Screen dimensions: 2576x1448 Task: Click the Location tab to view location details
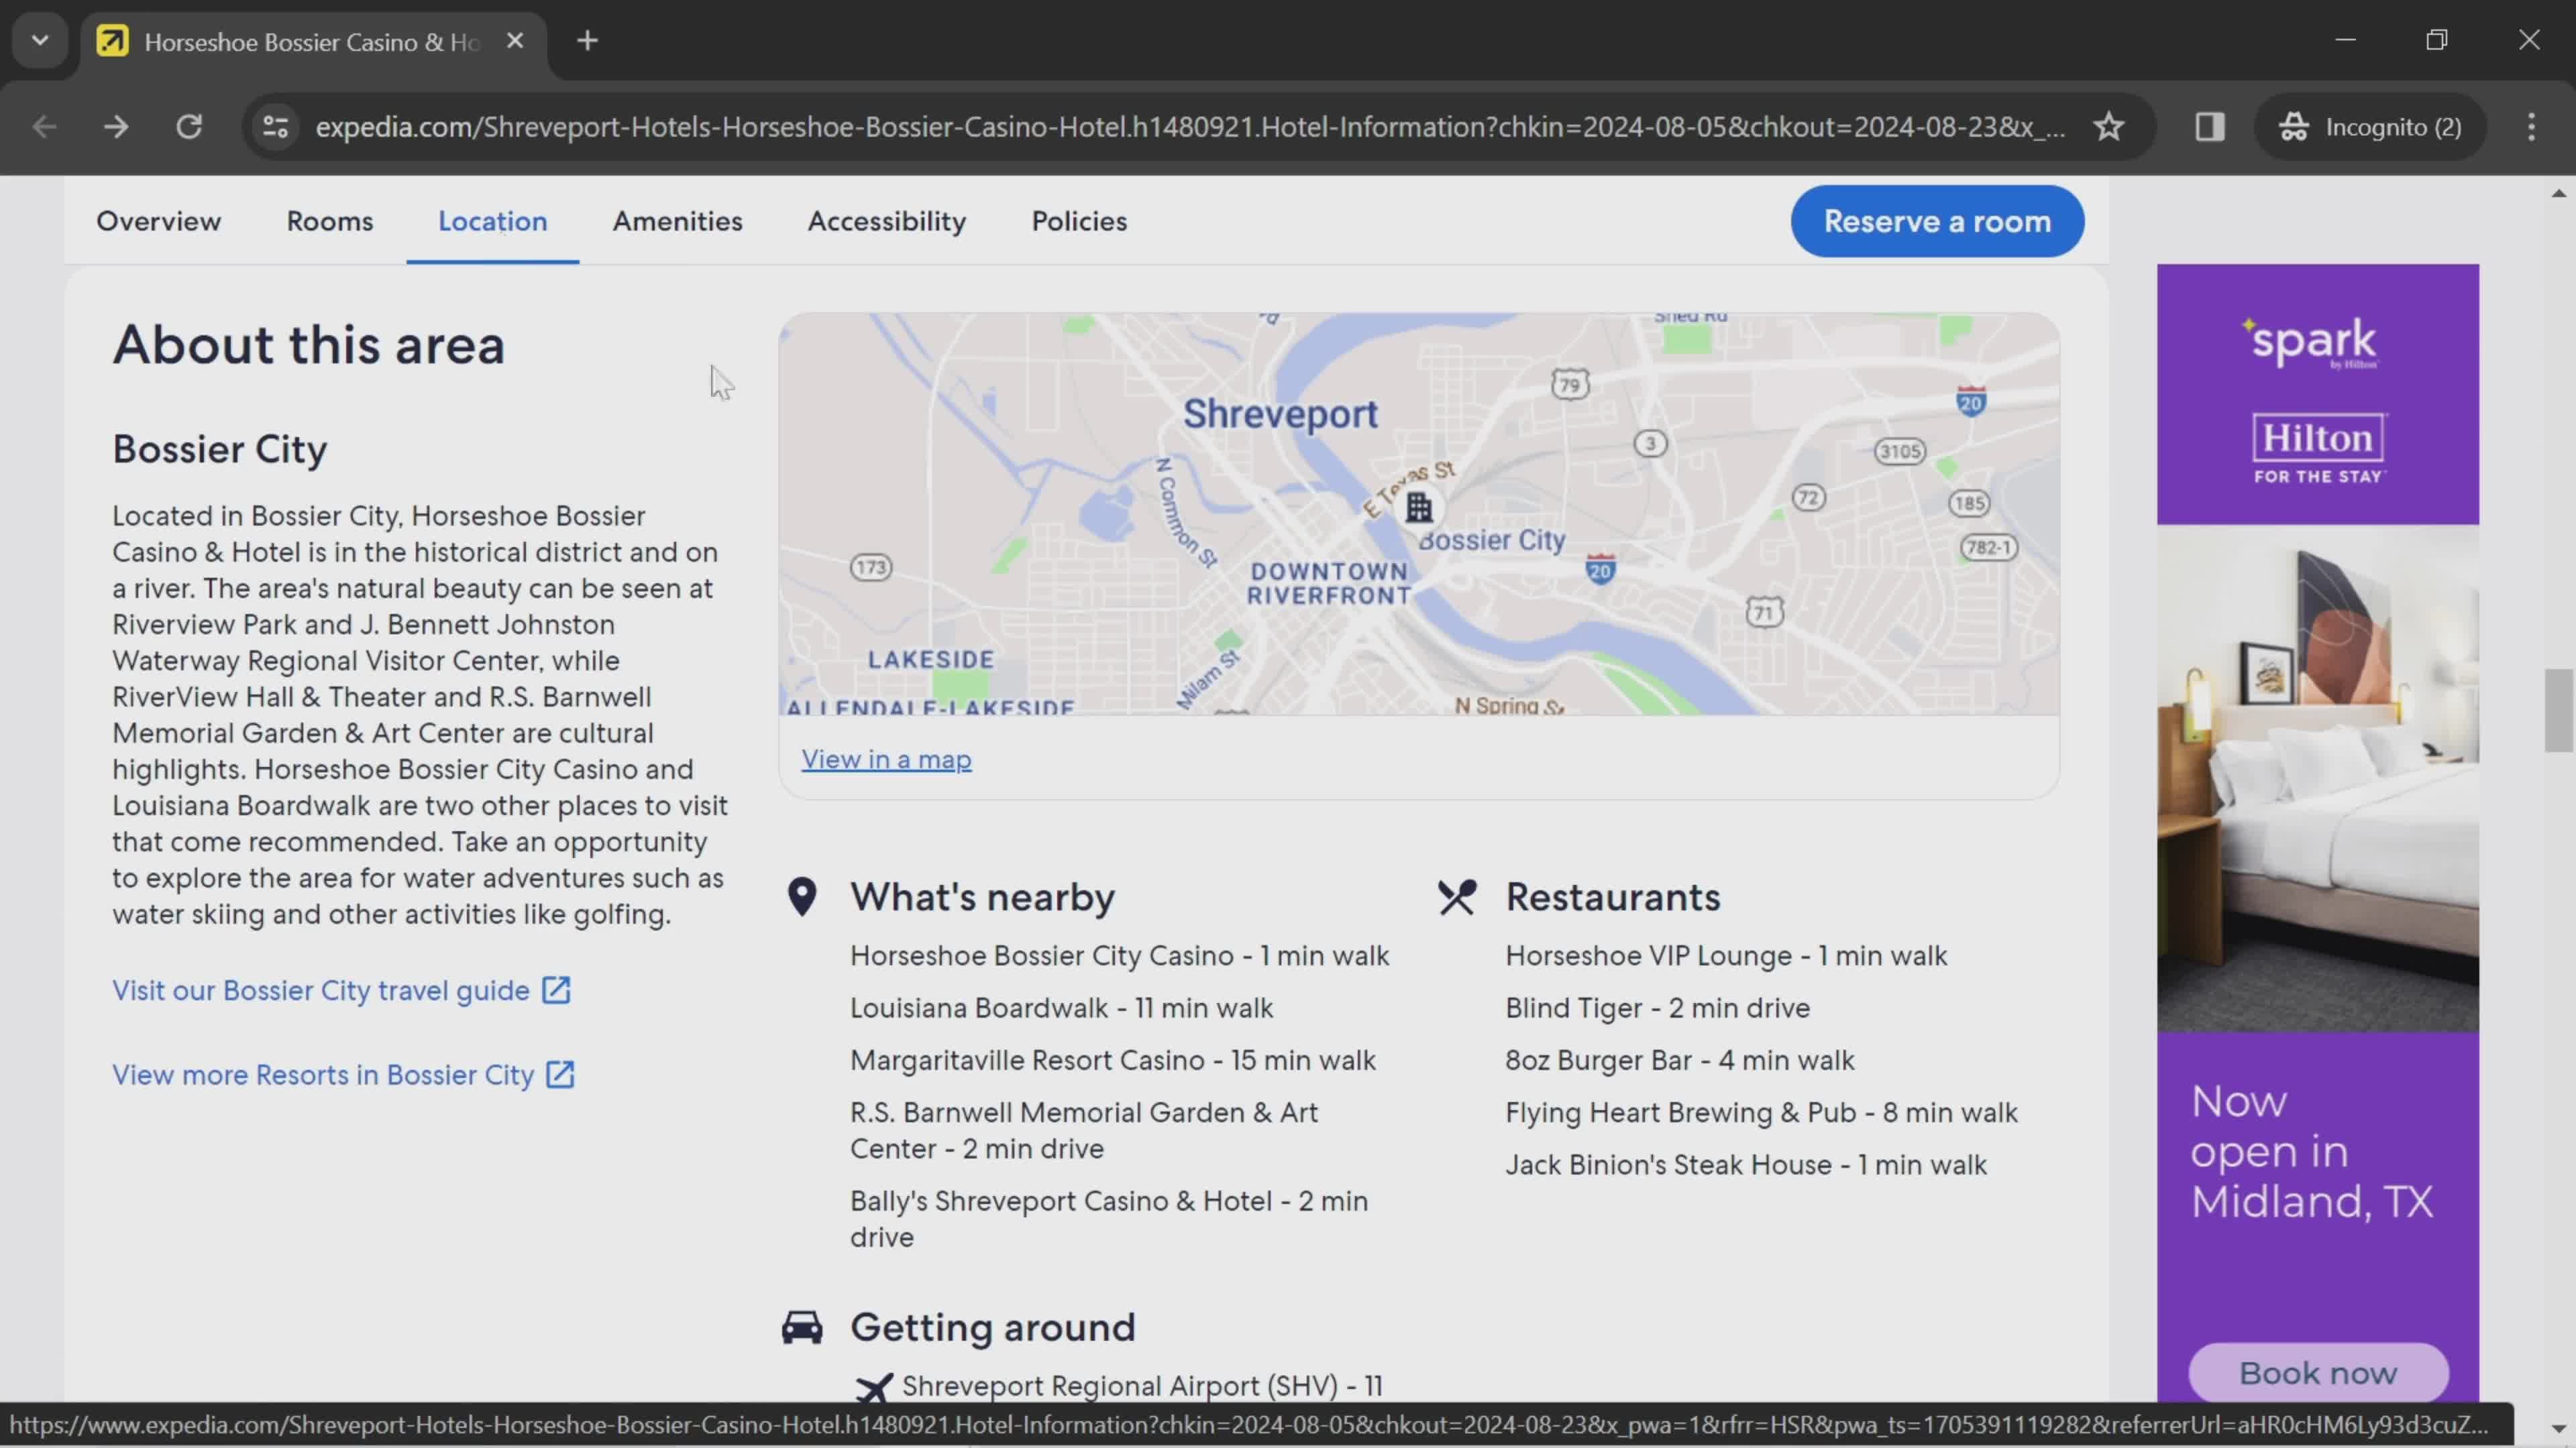[x=492, y=219]
